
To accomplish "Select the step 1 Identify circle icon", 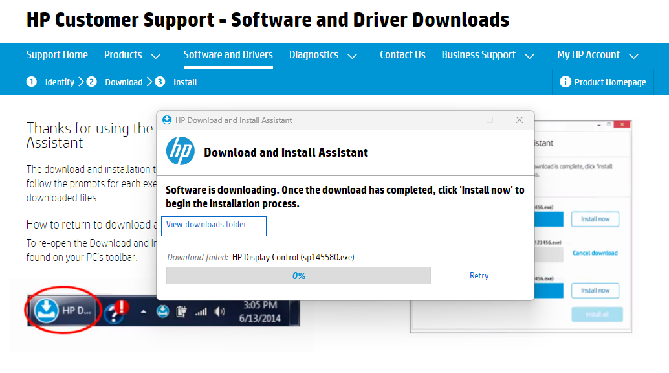I will (x=31, y=82).
